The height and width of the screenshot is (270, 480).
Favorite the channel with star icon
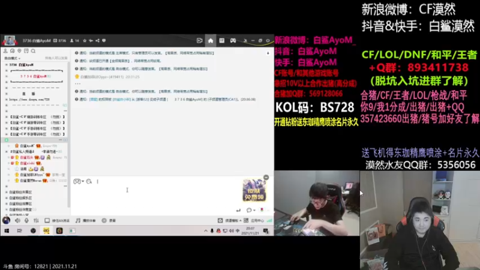click(x=85, y=40)
